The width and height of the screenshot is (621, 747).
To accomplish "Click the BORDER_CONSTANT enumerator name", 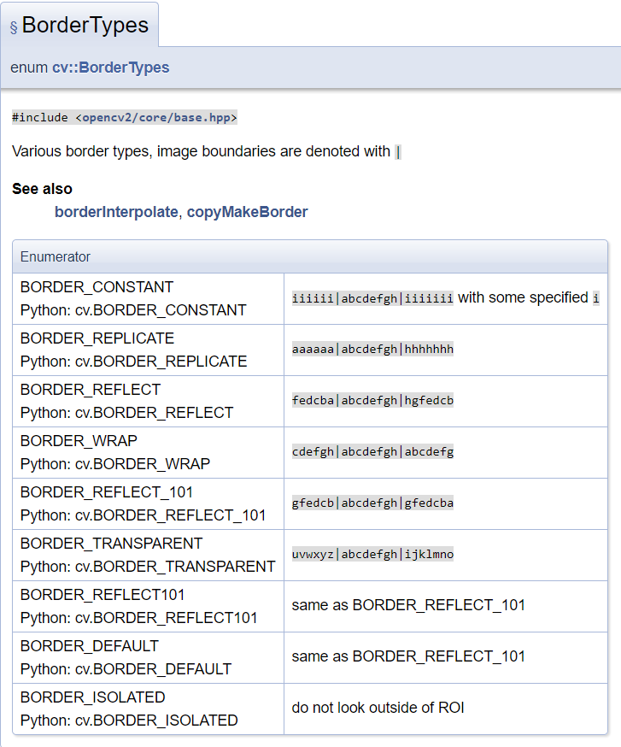I will (x=97, y=287).
